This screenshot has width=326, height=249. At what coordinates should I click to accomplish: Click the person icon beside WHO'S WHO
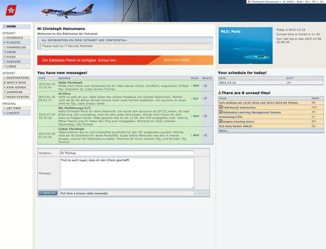tap(5, 83)
